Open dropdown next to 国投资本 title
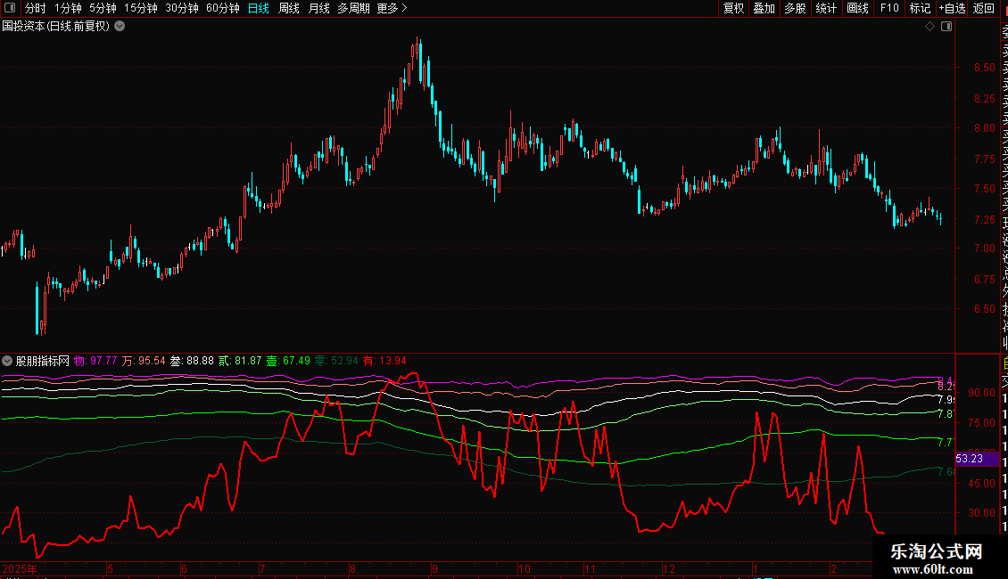1008x579 pixels. click(120, 27)
